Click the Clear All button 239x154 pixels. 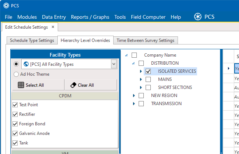(x=91, y=85)
